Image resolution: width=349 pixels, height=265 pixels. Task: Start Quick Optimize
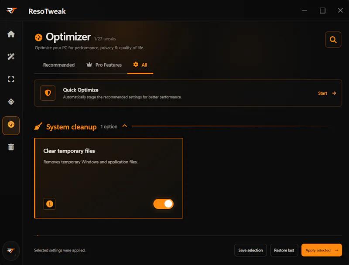(x=327, y=93)
